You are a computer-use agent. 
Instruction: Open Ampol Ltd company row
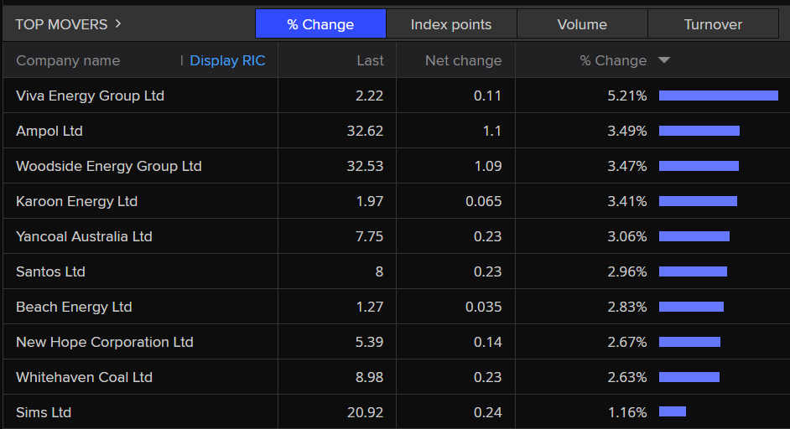[49, 131]
